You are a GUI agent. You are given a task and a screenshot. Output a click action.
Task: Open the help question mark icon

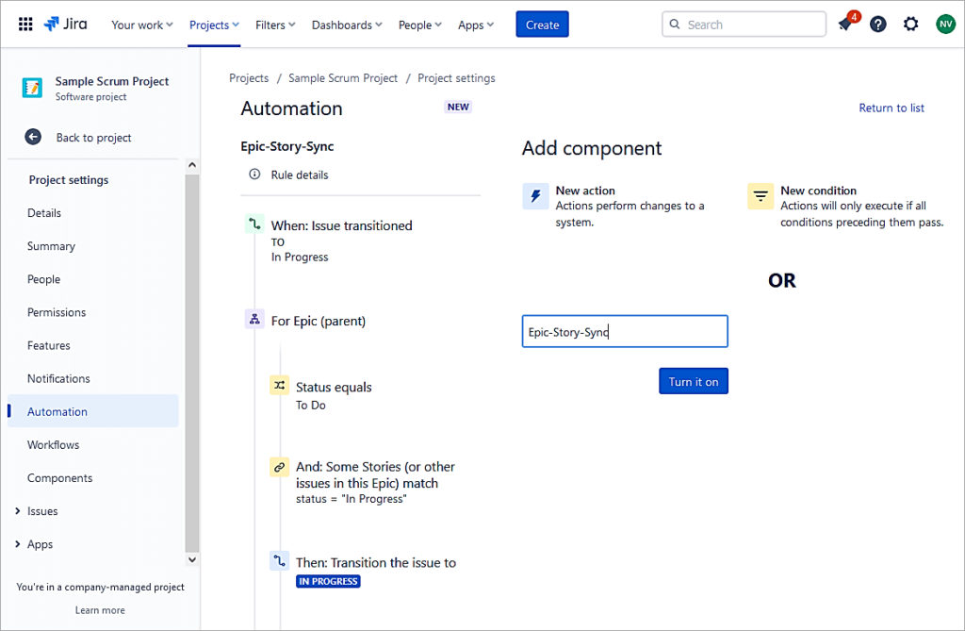coord(878,25)
